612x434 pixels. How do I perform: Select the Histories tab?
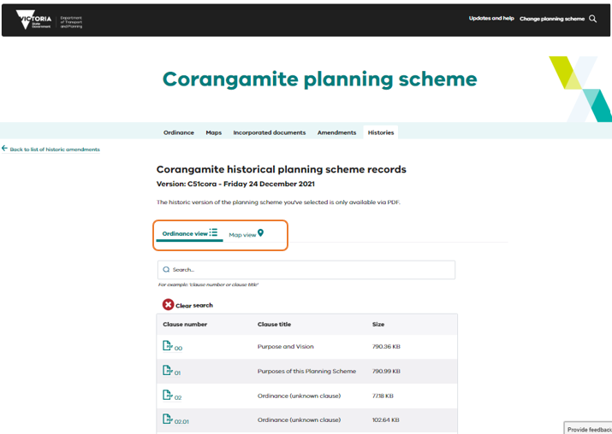(x=381, y=132)
